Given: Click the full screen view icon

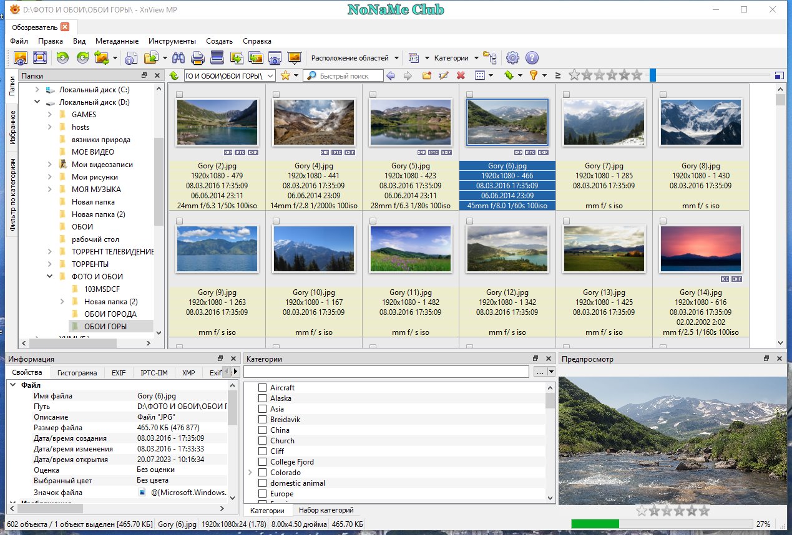Looking at the screenshot, I should [x=40, y=58].
